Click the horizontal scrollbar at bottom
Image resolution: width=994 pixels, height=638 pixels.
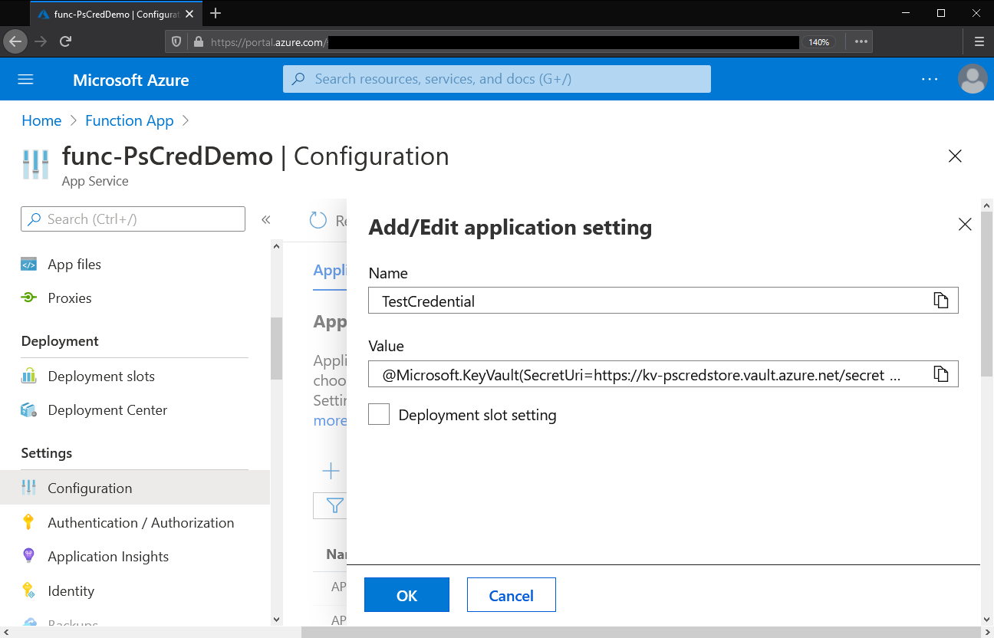pyautogui.click(x=640, y=632)
